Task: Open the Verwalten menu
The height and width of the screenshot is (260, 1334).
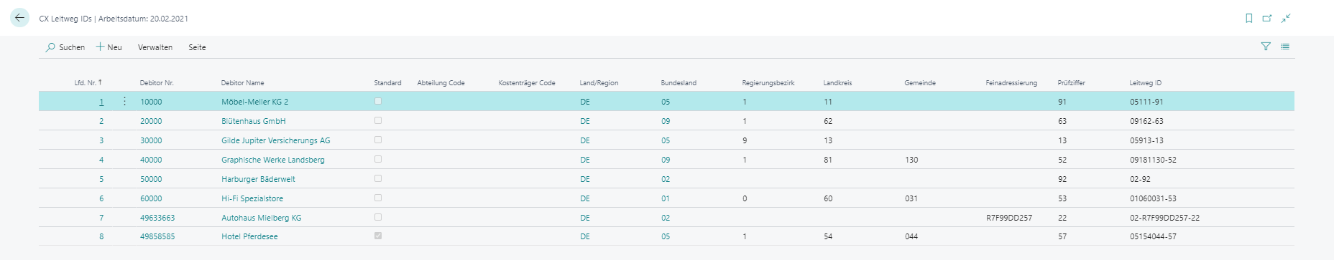Action: (155, 47)
